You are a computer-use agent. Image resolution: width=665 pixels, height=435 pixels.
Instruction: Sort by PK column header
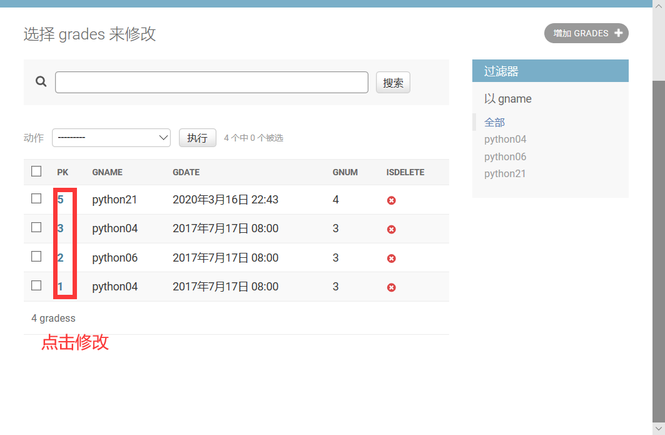[63, 172]
